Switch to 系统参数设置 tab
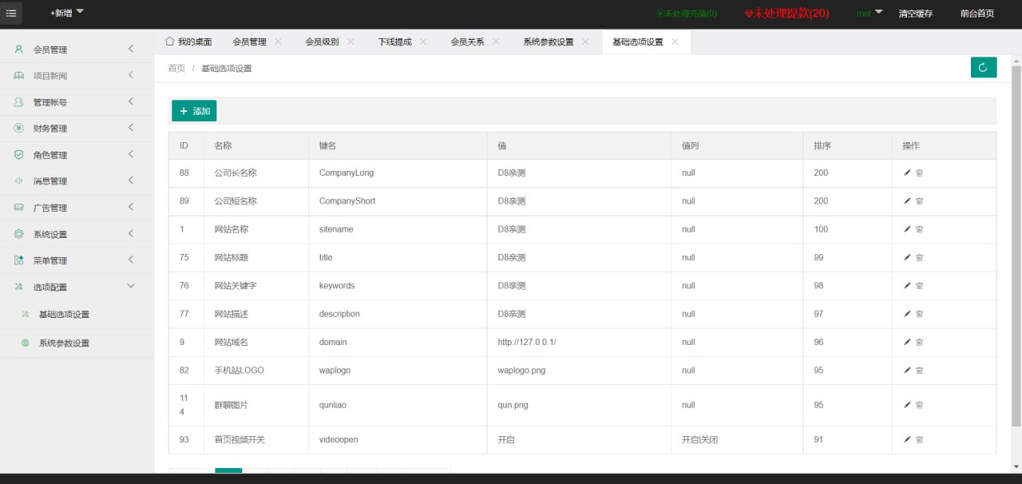This screenshot has width=1022, height=484. (549, 42)
